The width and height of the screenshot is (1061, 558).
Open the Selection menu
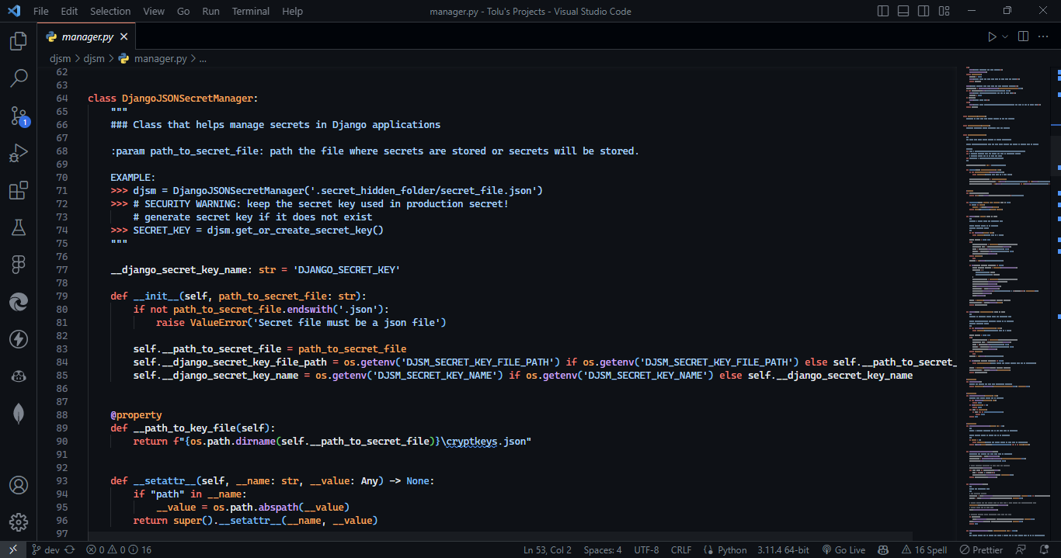tap(110, 11)
